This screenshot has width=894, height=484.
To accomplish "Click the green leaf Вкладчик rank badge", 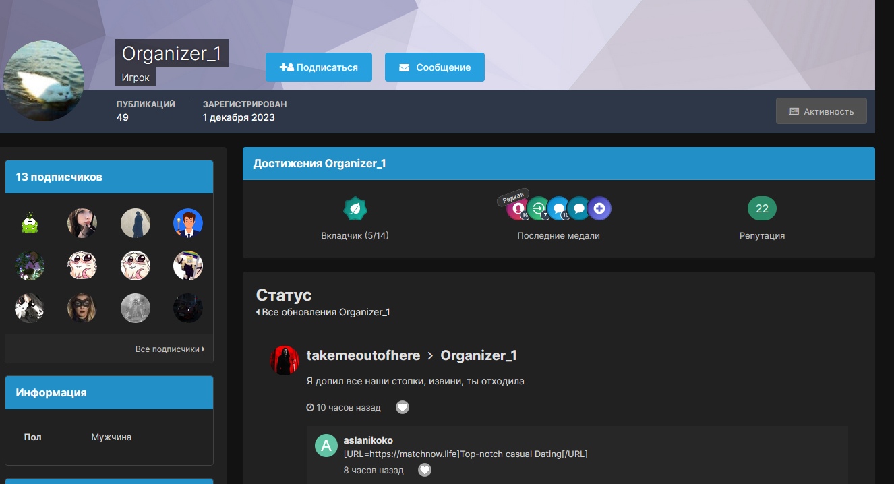I will click(x=355, y=209).
